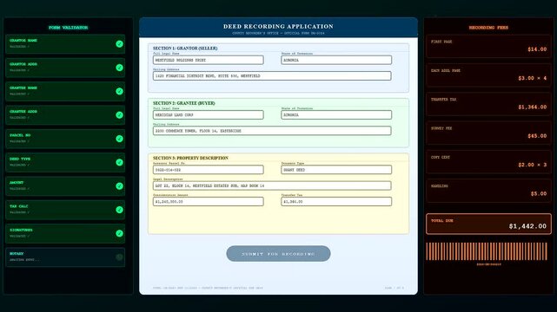Click the Transfer Tax input field
557x312 pixels.
(x=336, y=202)
